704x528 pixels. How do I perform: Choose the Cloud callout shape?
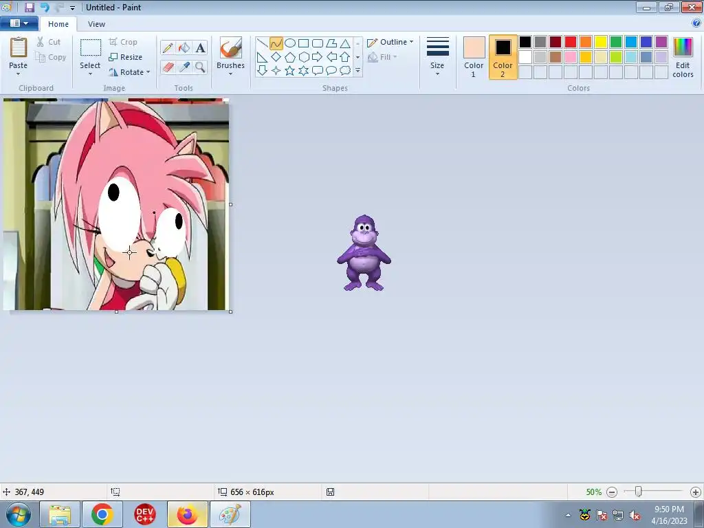tap(345, 71)
